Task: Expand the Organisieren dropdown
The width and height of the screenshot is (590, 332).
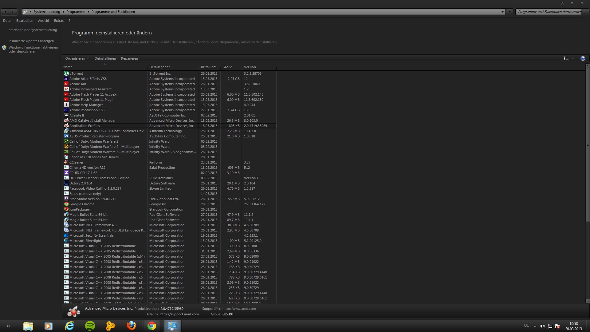Action: click(77, 58)
